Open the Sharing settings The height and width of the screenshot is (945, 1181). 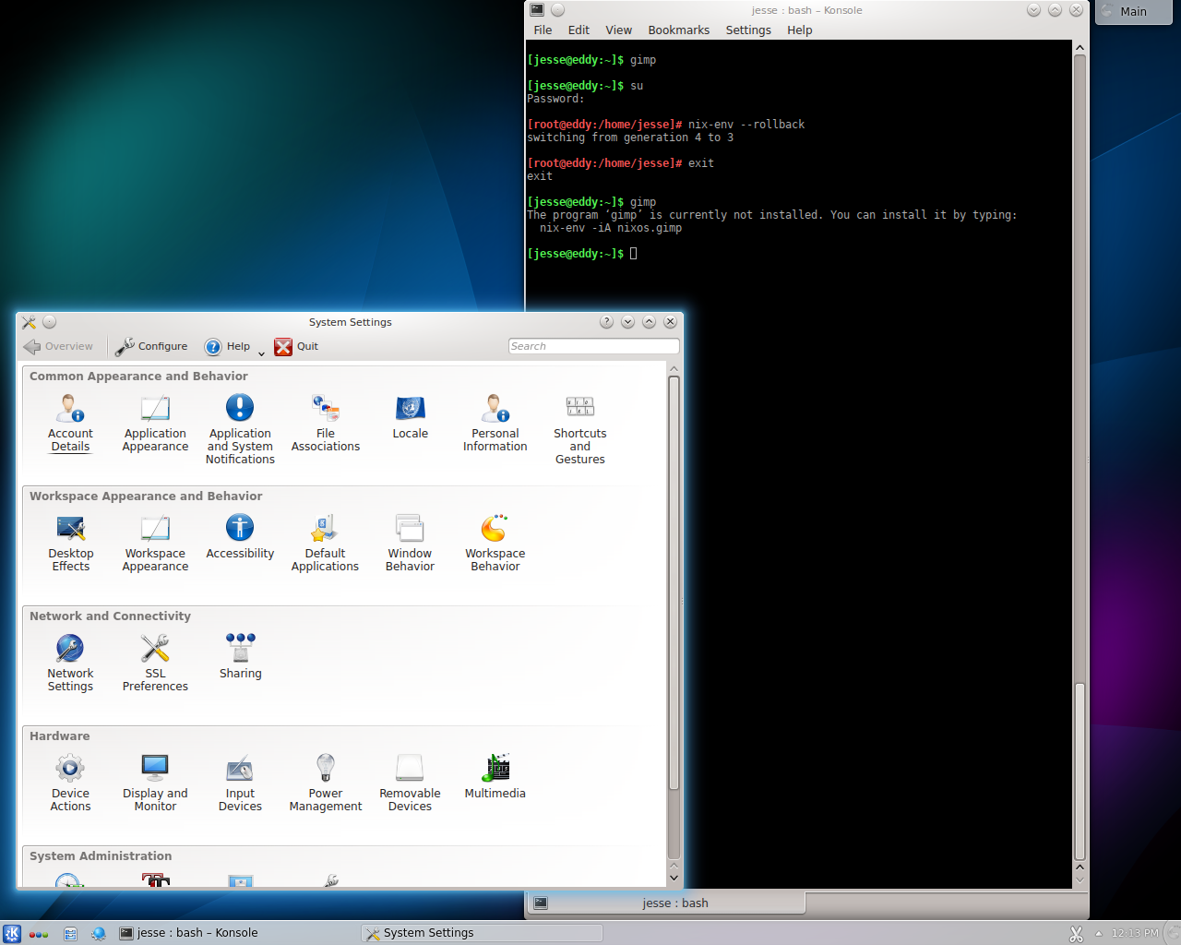(240, 657)
